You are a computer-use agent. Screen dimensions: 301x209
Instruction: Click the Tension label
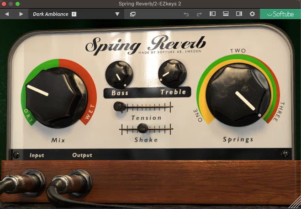point(146,118)
